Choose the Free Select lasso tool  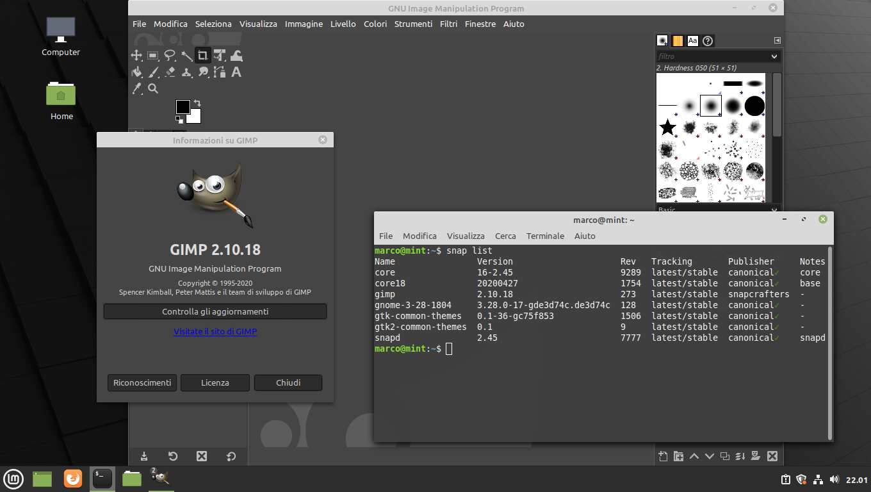[170, 55]
